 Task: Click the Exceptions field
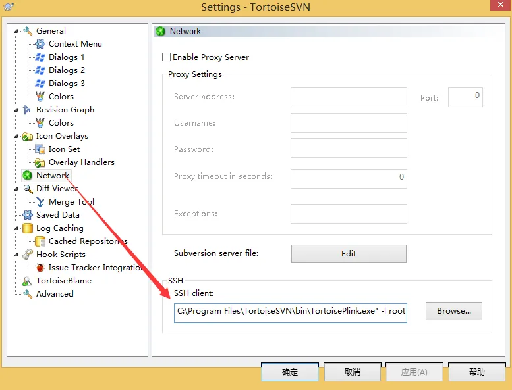(x=349, y=214)
